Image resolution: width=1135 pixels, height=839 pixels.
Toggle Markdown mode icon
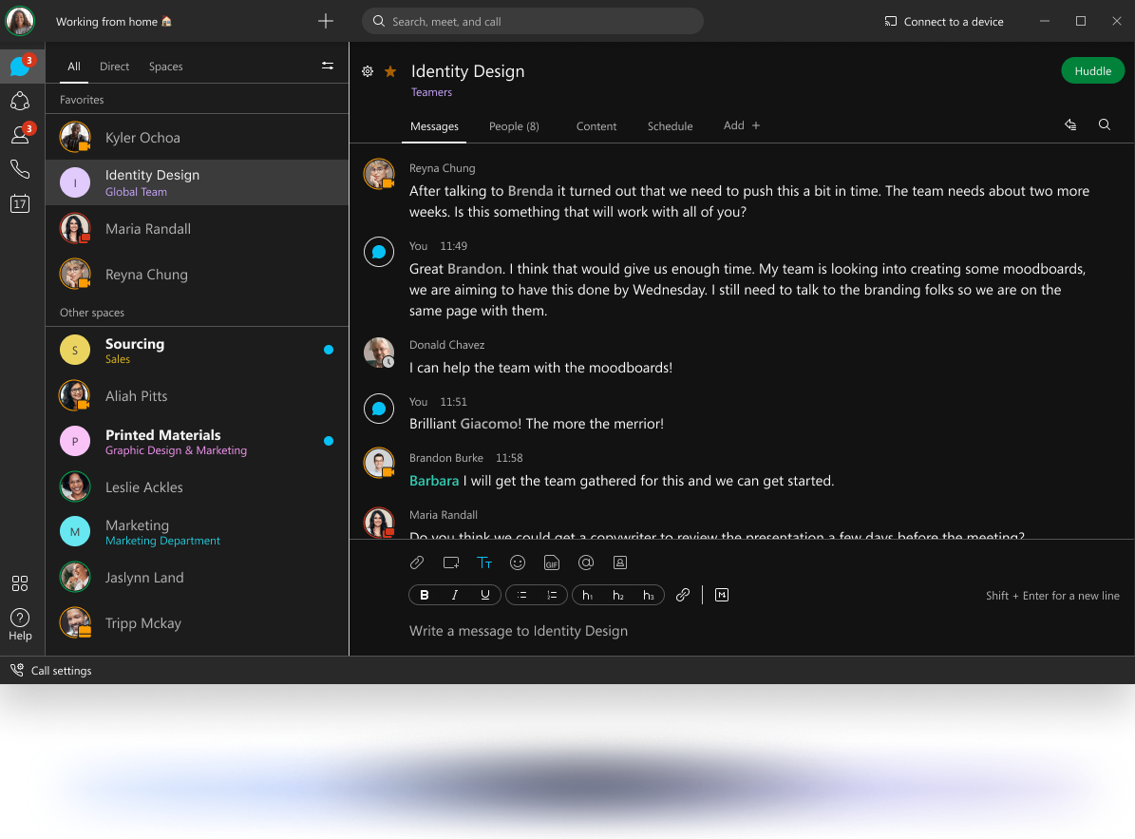click(x=722, y=595)
